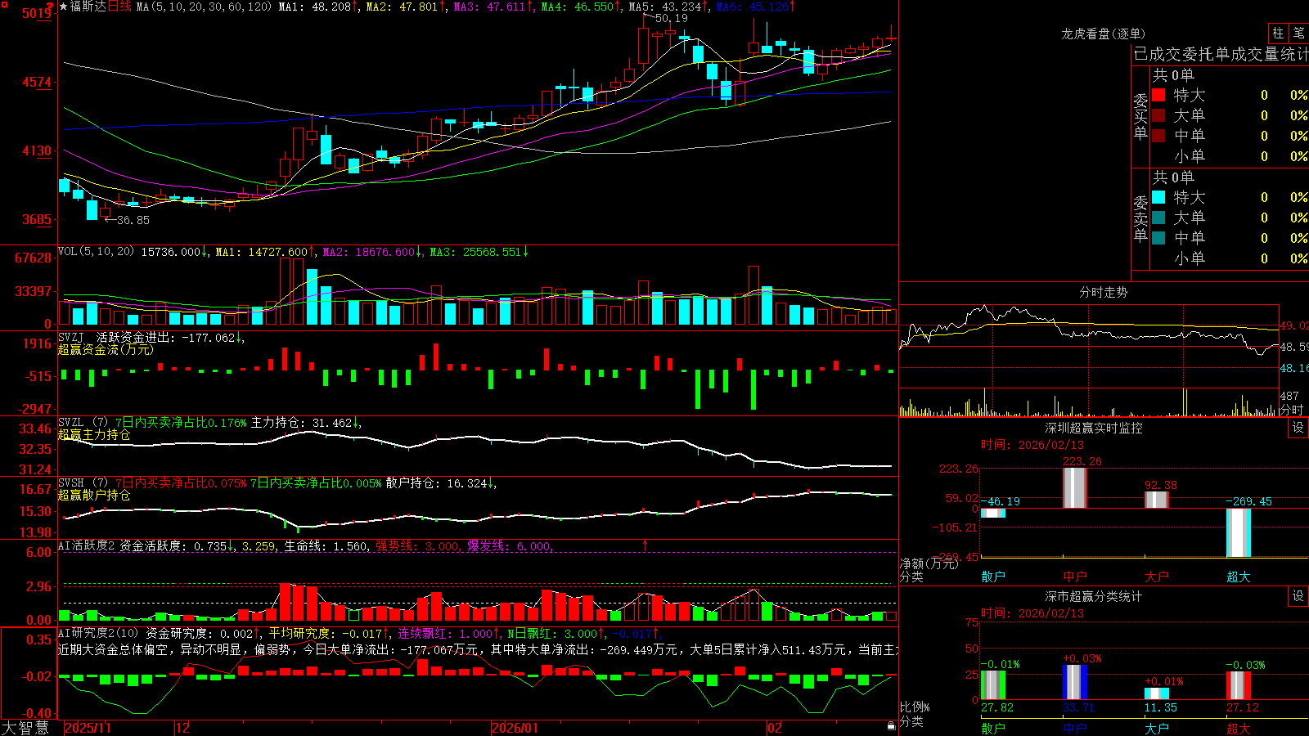The height and width of the screenshot is (736, 1309).
Task: Click the MA2: 47.801 value
Action: [x=407, y=7]
